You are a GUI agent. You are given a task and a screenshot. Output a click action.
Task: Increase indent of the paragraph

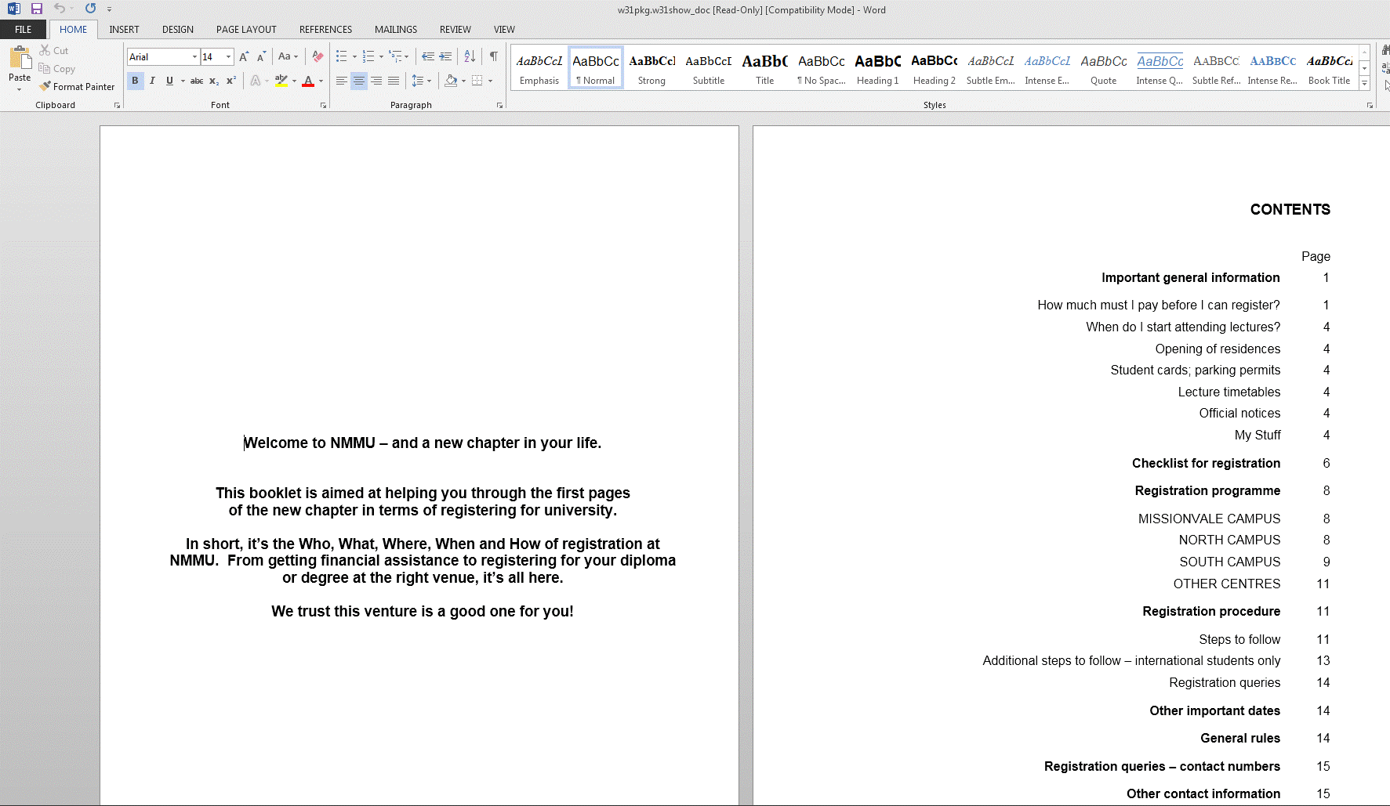[x=445, y=56]
